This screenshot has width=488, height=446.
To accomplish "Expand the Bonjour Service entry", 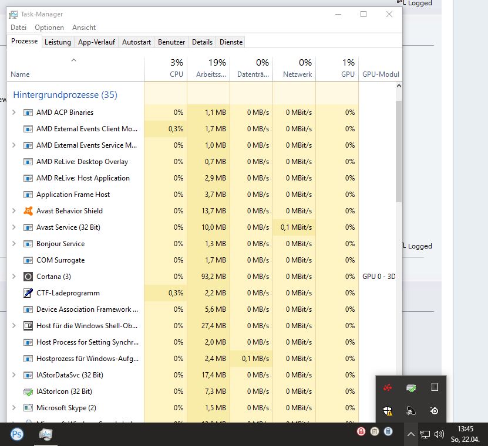I will click(14, 244).
